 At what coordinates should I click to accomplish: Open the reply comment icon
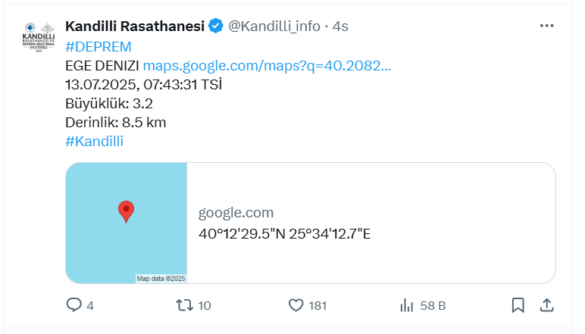pyautogui.click(x=74, y=305)
